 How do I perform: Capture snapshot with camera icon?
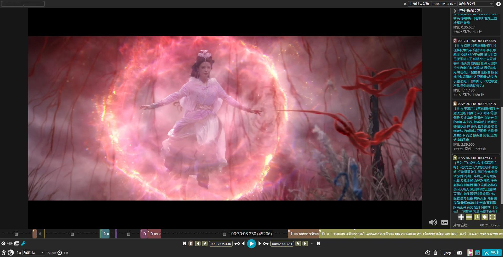tap(460, 253)
